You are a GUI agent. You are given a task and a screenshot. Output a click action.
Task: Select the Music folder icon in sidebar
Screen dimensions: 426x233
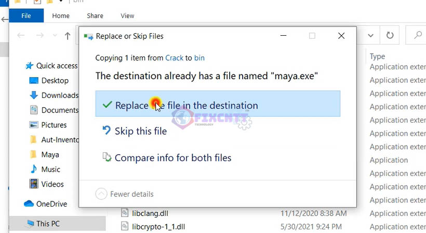[x=34, y=169]
